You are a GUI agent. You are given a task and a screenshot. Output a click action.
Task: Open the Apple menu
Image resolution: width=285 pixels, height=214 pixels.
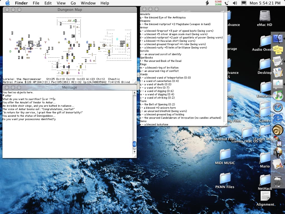pyautogui.click(x=8, y=3)
